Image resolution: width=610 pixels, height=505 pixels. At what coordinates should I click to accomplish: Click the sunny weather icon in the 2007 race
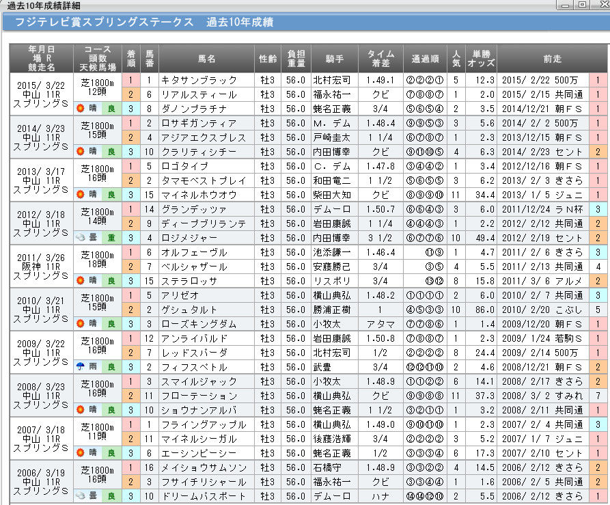pos(81,452)
